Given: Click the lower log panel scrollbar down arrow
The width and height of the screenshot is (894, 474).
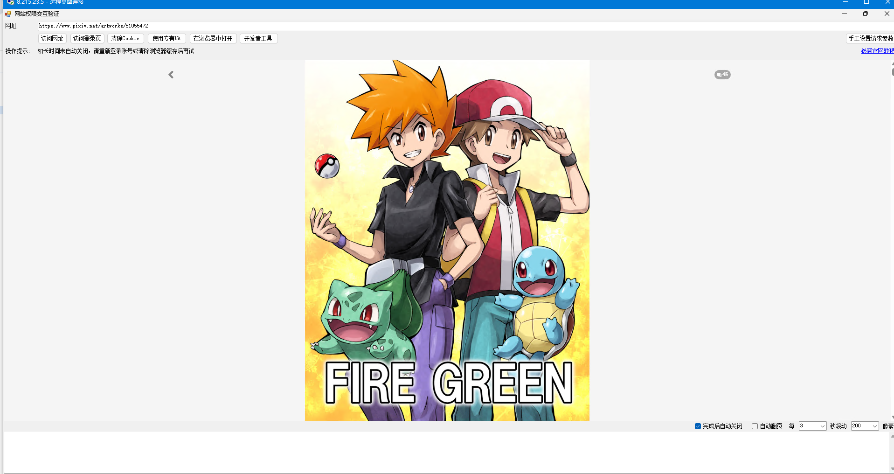Looking at the screenshot, I should click(x=892, y=469).
